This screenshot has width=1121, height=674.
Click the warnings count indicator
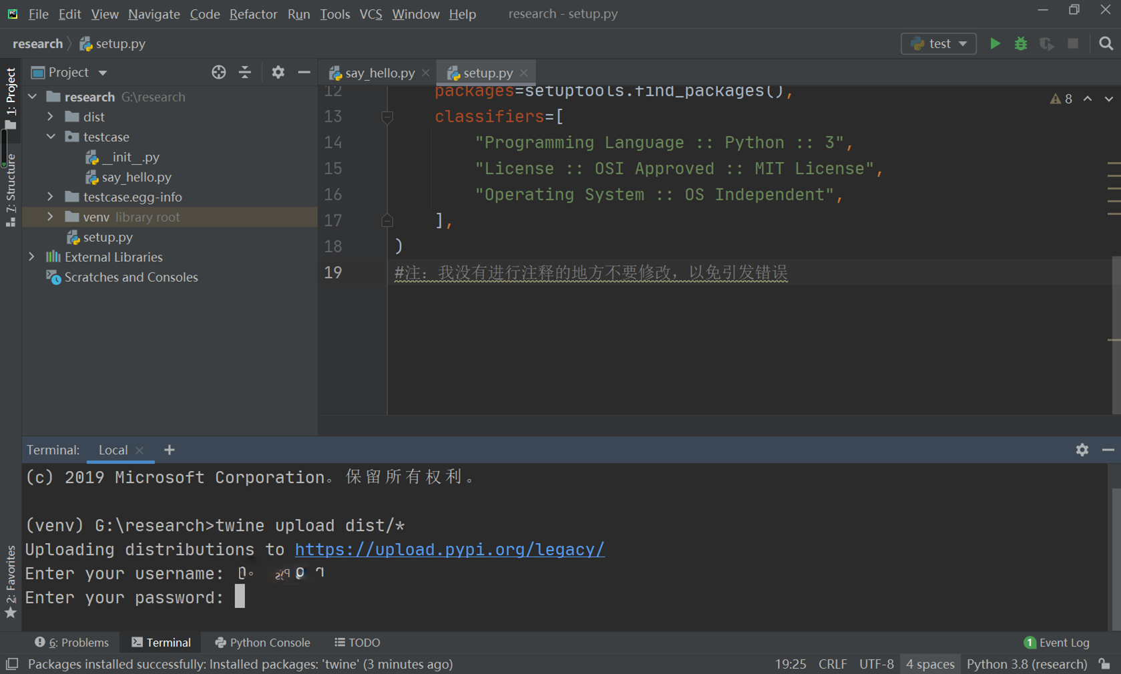[1061, 99]
